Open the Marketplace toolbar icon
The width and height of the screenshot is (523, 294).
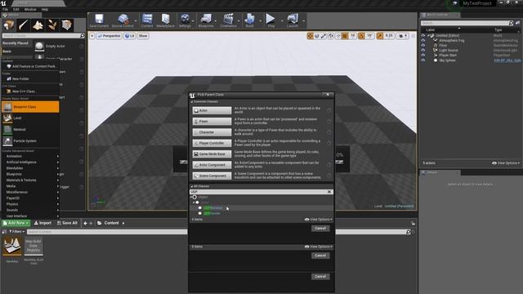(x=165, y=20)
